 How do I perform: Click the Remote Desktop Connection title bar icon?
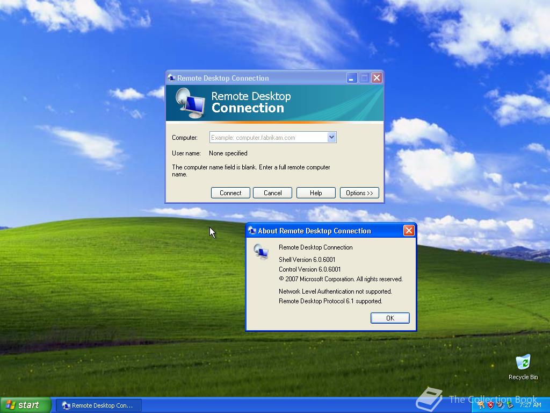(x=171, y=77)
